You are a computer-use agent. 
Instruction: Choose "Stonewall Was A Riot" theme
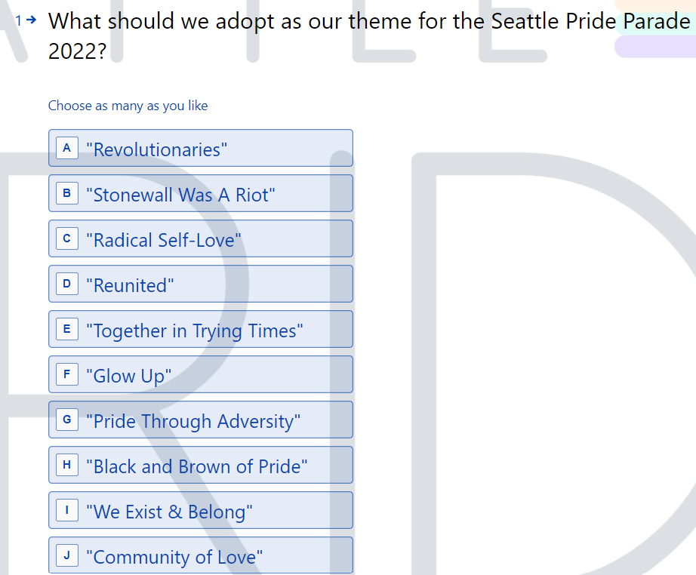tap(201, 193)
